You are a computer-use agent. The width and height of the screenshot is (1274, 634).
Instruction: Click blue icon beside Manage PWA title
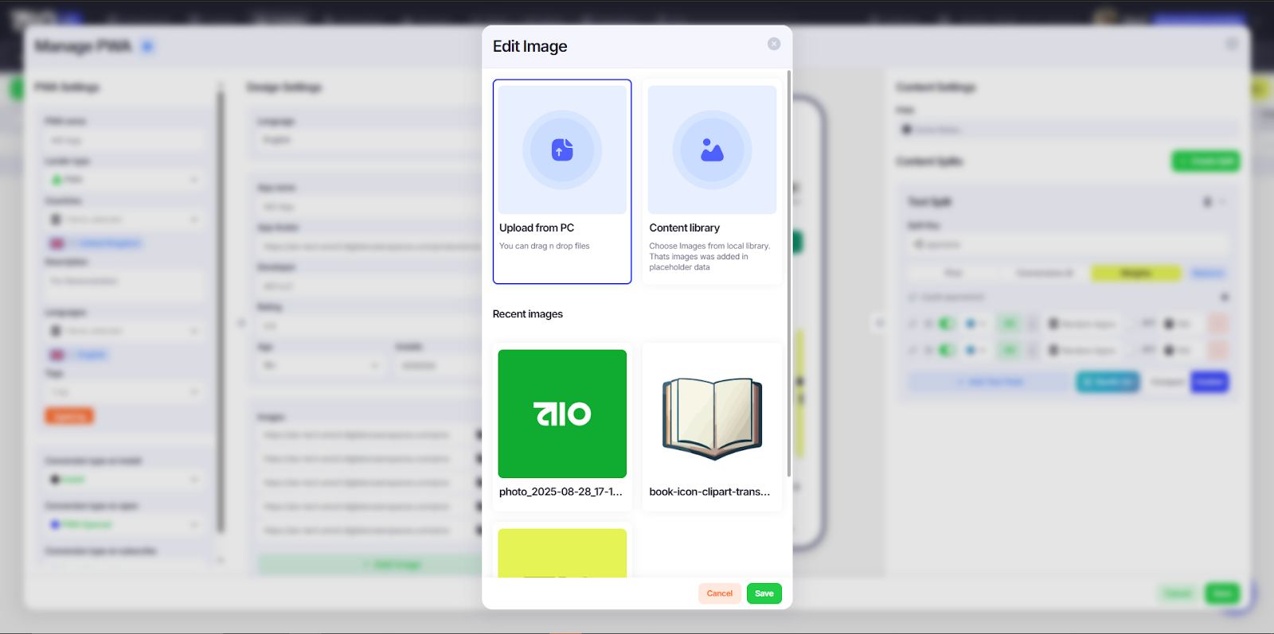147,47
